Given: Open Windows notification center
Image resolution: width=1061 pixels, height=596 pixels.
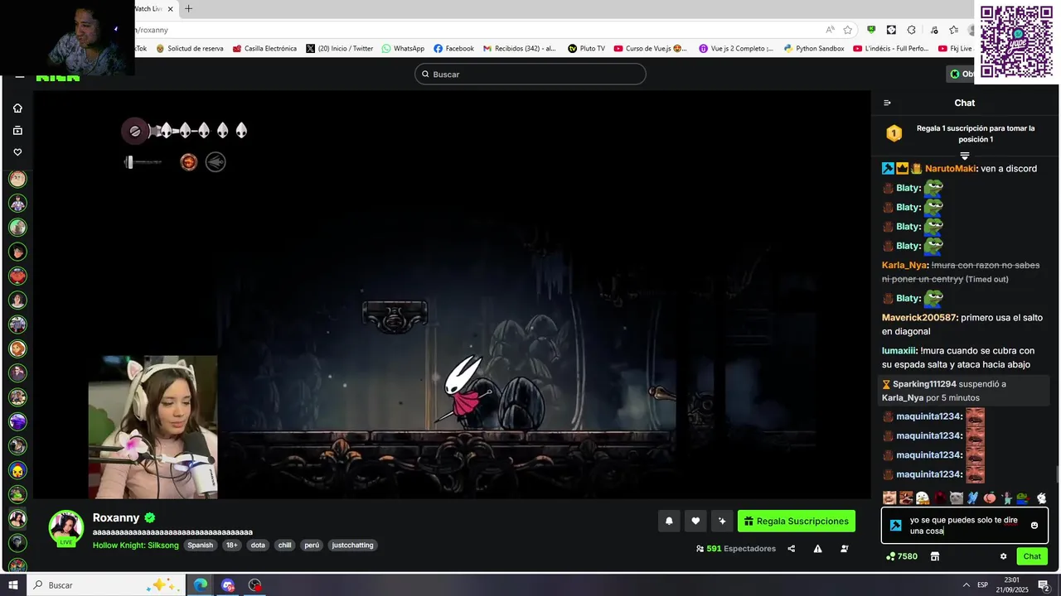Looking at the screenshot, I should (1044, 585).
